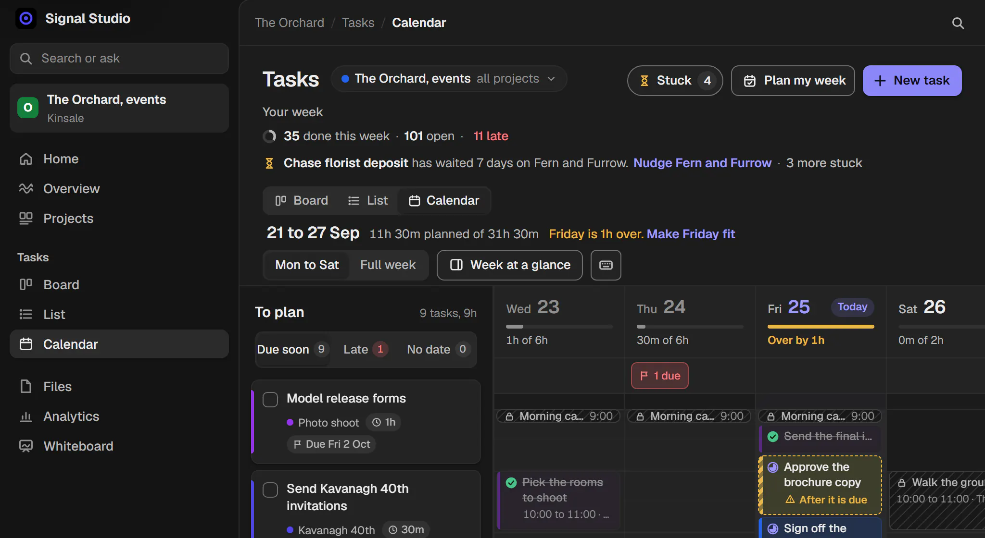Open Projects in the sidebar

119,219
